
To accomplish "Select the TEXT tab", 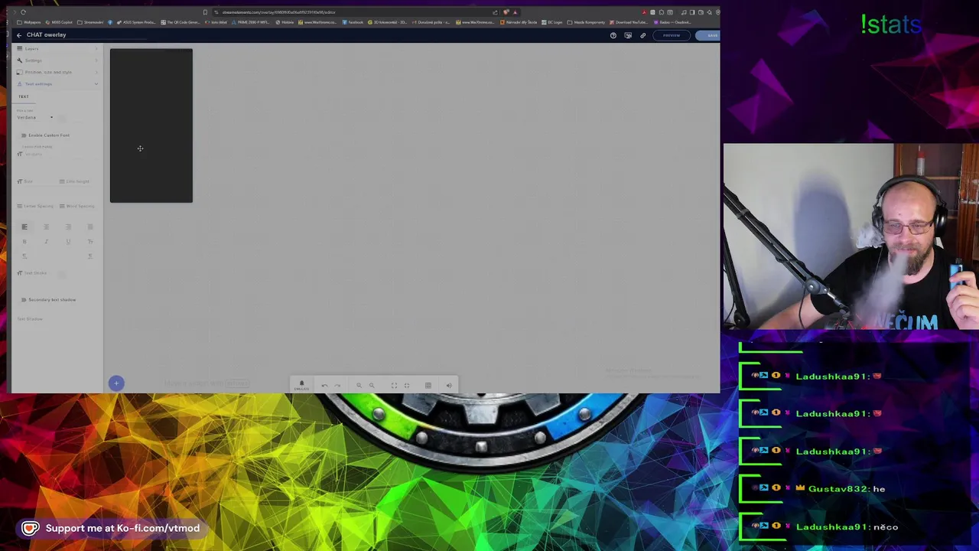I will [x=24, y=97].
